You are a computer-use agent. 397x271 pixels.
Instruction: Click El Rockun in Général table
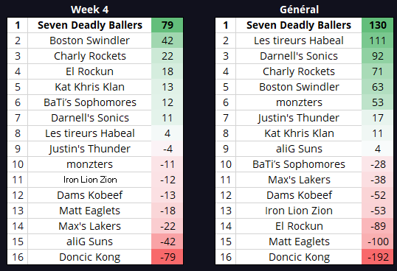pos(299,226)
